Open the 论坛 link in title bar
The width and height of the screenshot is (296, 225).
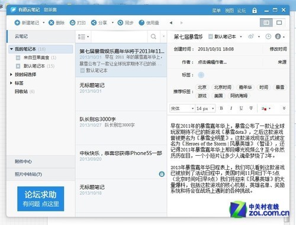242,10
